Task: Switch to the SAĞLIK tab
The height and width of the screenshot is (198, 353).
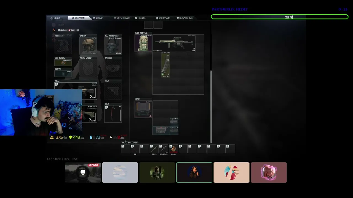Action: [98, 18]
